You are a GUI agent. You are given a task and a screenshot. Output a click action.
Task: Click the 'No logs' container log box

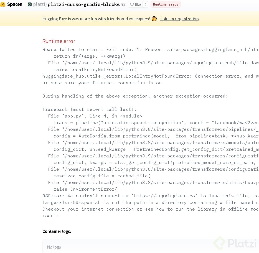click(x=151, y=246)
